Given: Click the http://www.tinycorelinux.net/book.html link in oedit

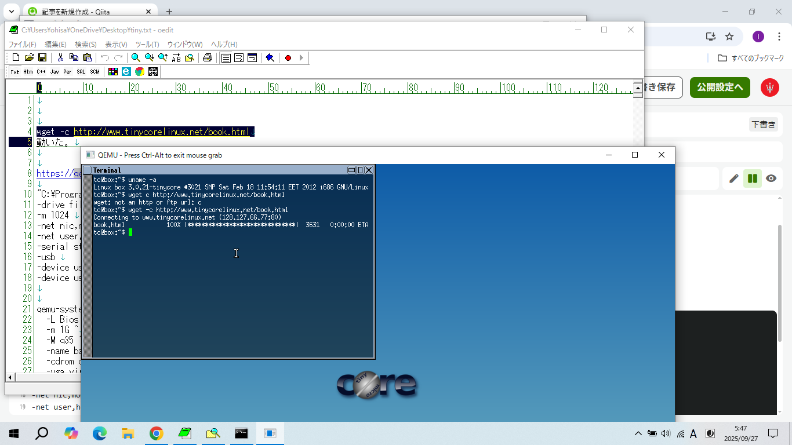Looking at the screenshot, I should (x=161, y=132).
